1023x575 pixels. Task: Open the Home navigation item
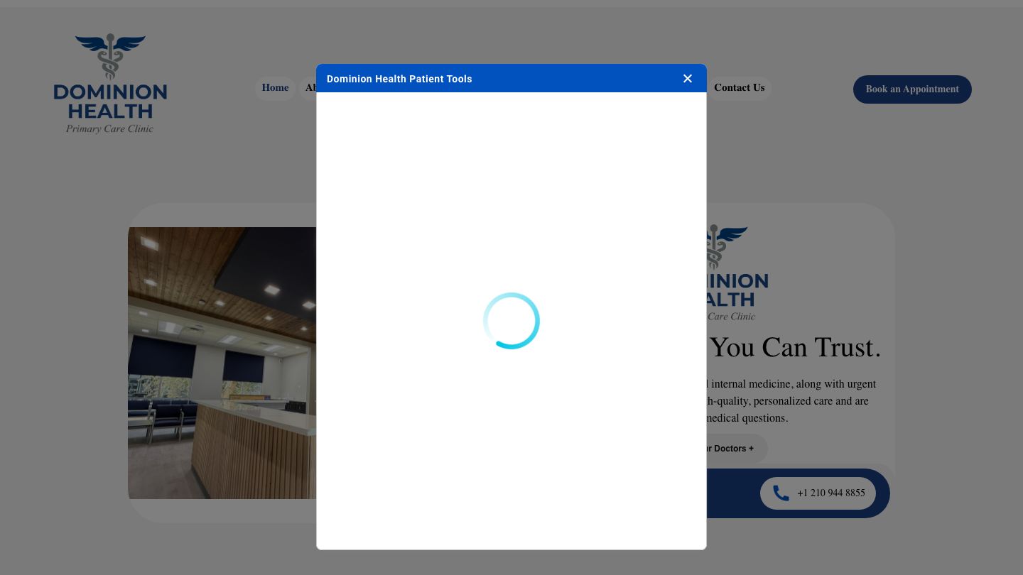(275, 88)
